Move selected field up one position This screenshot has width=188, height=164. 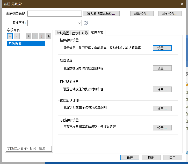(x=35, y=36)
